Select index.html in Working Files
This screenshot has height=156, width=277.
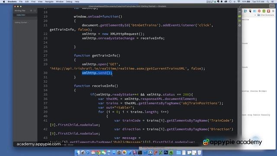click(21, 15)
